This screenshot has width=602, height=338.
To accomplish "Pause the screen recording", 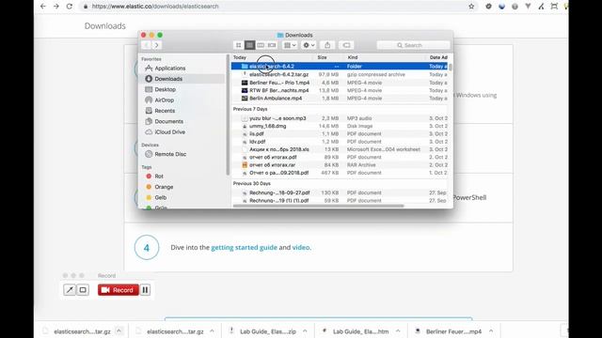I will (x=145, y=290).
